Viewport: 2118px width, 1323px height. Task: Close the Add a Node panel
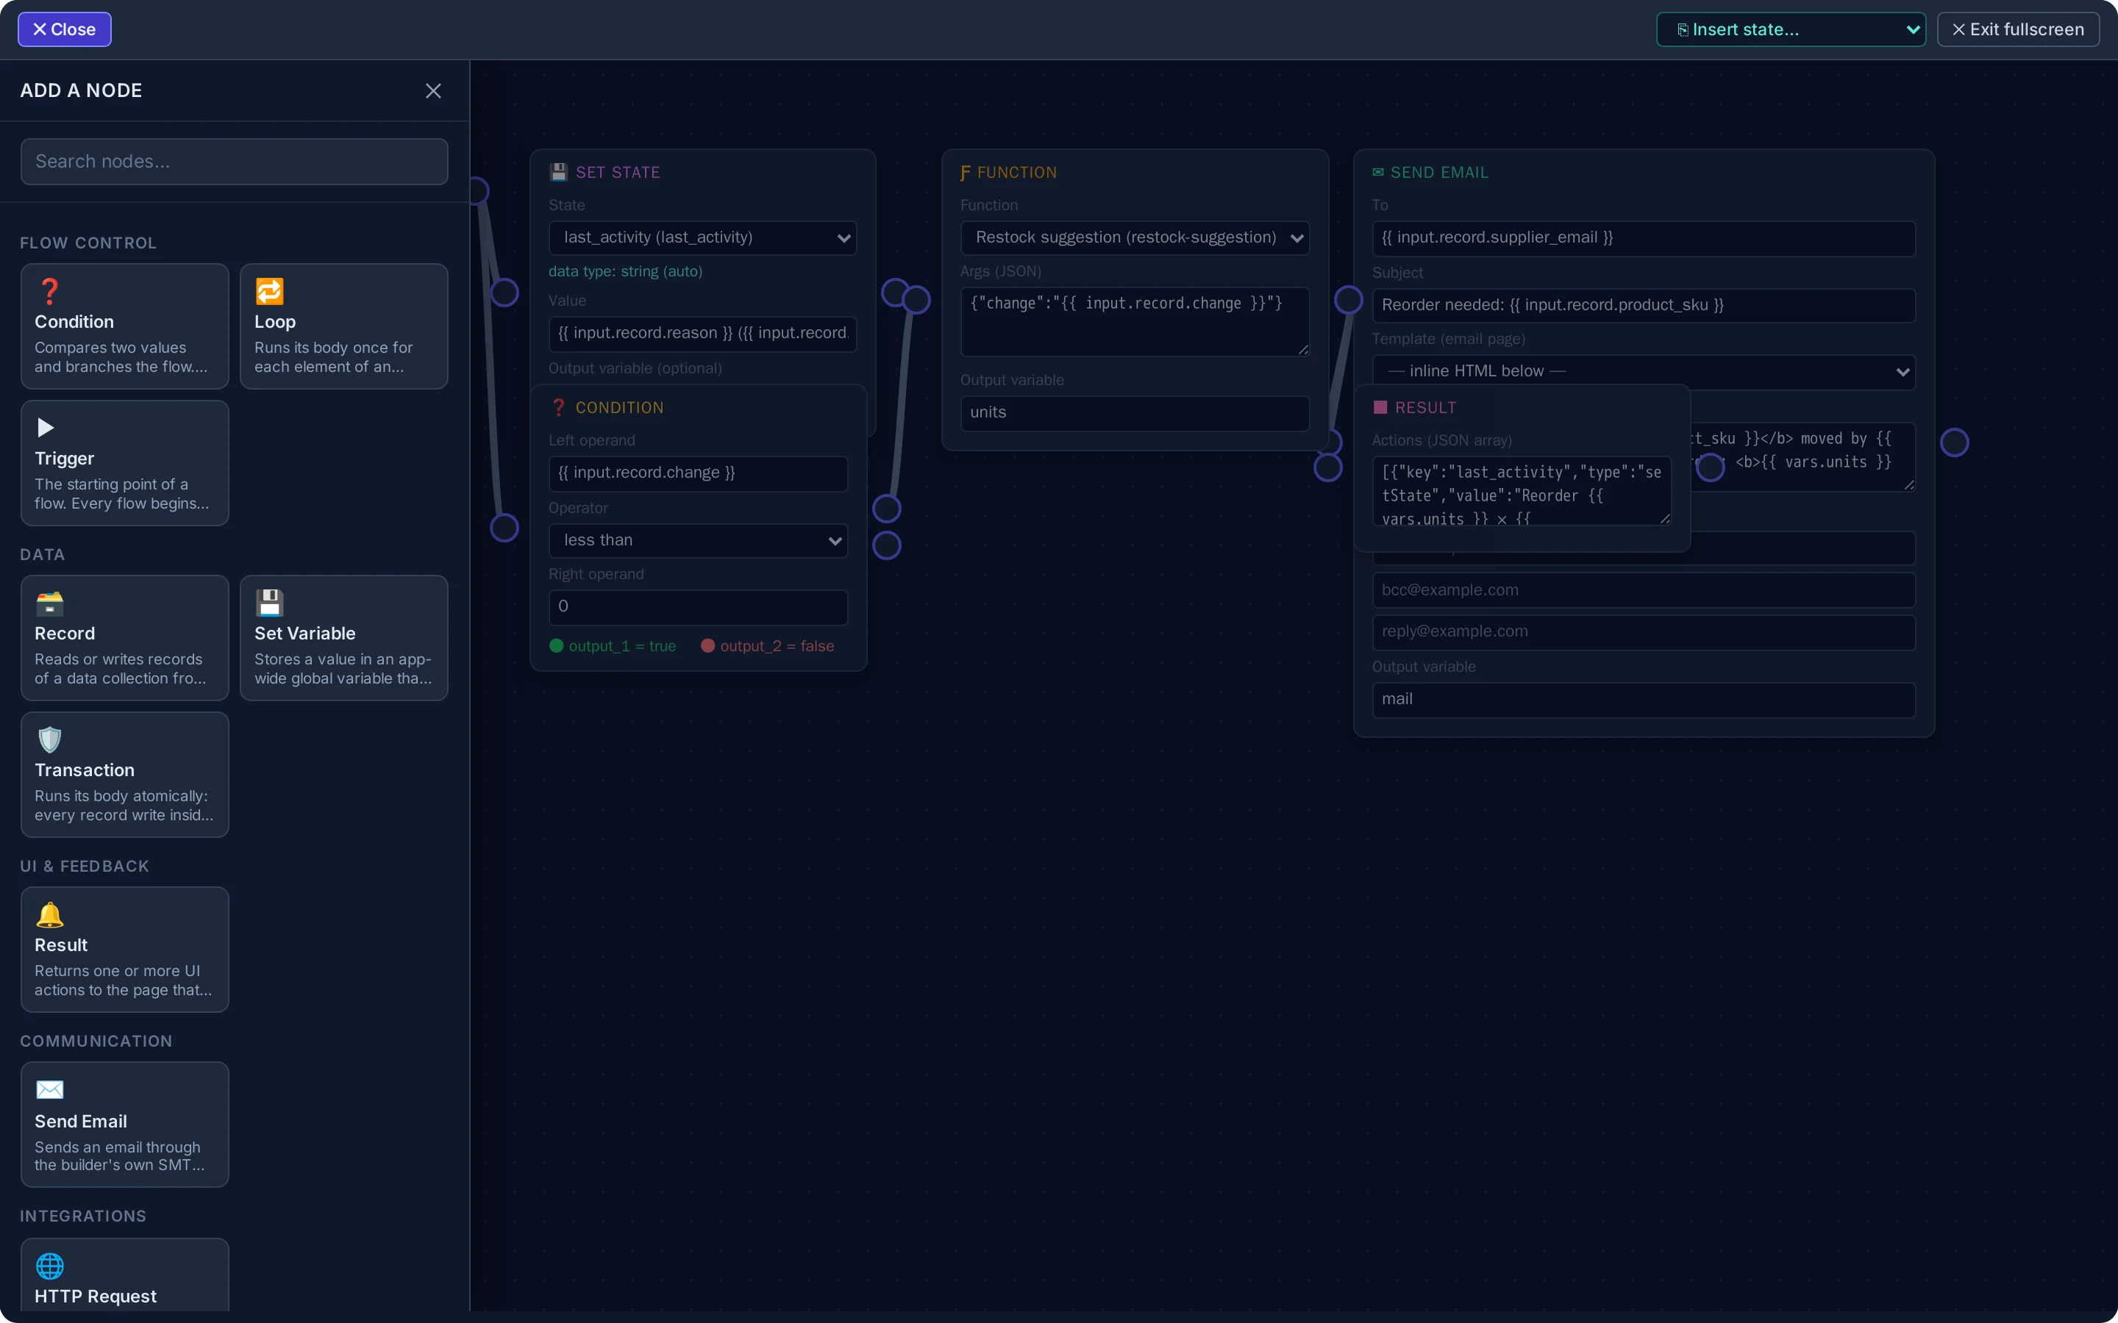pos(433,91)
